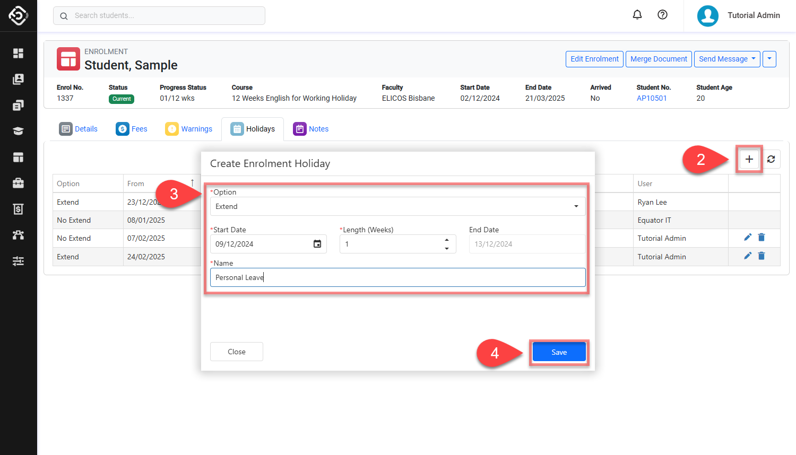
Task: Open calendar picker for Start Date
Action: pyautogui.click(x=317, y=244)
